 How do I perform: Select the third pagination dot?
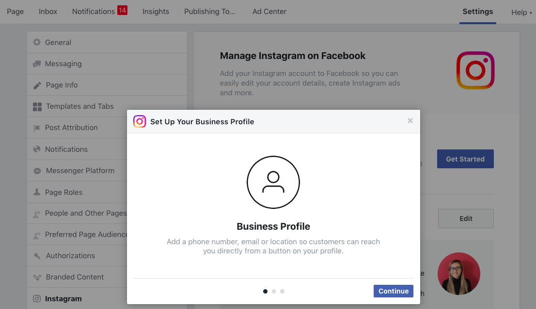pyautogui.click(x=283, y=291)
